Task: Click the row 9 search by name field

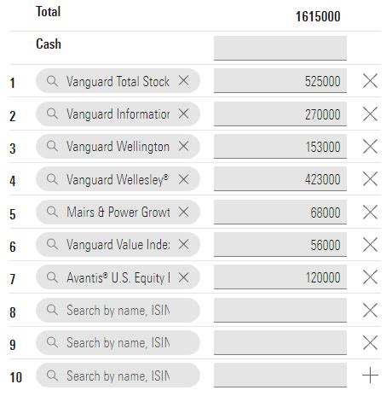Action: [118, 342]
